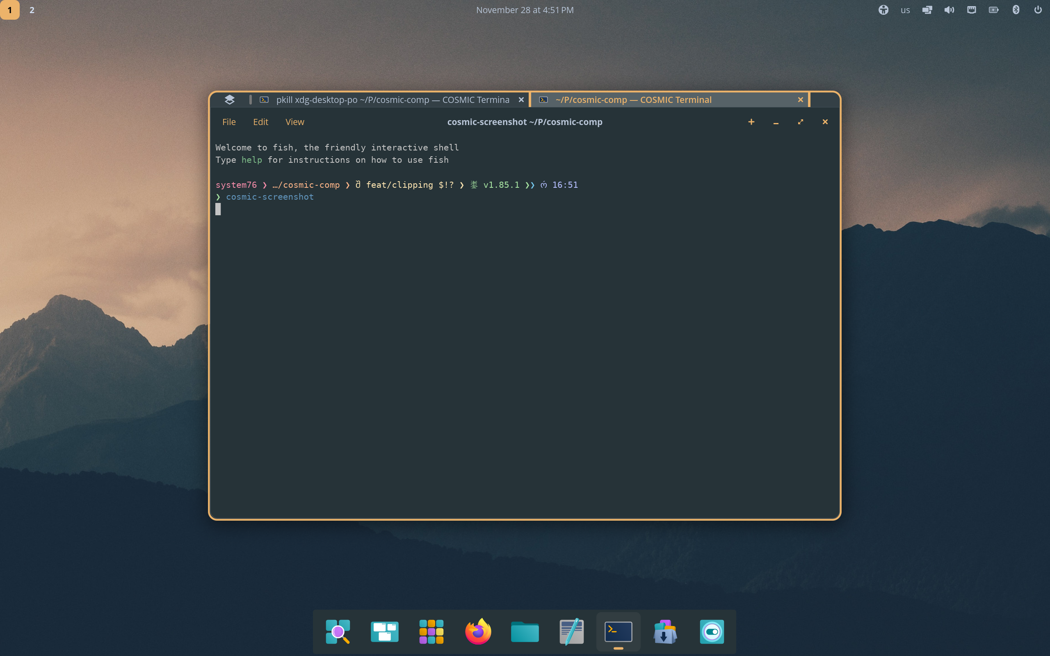Open the us keyboard layout selector
This screenshot has height=656, width=1050.
point(905,10)
